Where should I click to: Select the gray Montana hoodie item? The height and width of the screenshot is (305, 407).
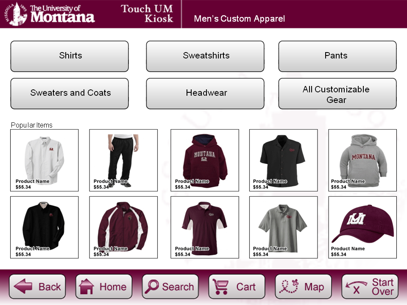pyautogui.click(x=362, y=160)
